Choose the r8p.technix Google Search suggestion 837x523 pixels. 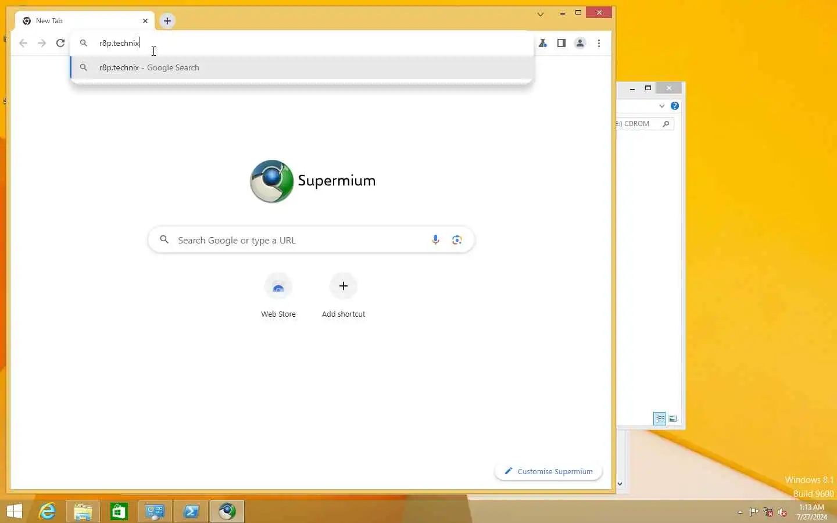[302, 67]
